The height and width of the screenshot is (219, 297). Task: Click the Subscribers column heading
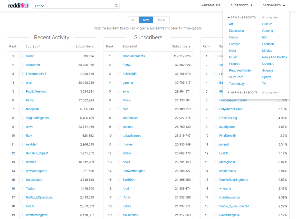coord(148,37)
